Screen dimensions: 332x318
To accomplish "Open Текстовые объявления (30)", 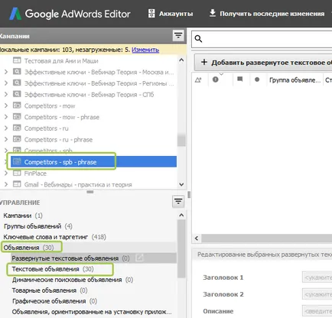I will [53, 269].
